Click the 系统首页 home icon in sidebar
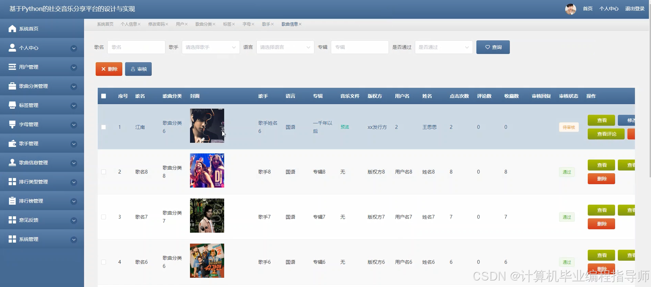The image size is (651, 287). 12,29
